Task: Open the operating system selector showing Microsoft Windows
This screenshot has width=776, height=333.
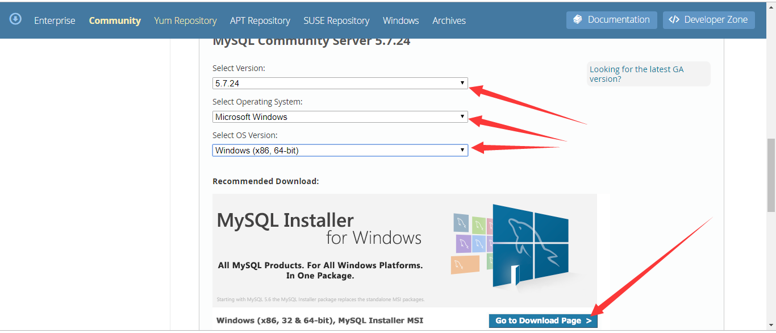Action: pos(340,116)
